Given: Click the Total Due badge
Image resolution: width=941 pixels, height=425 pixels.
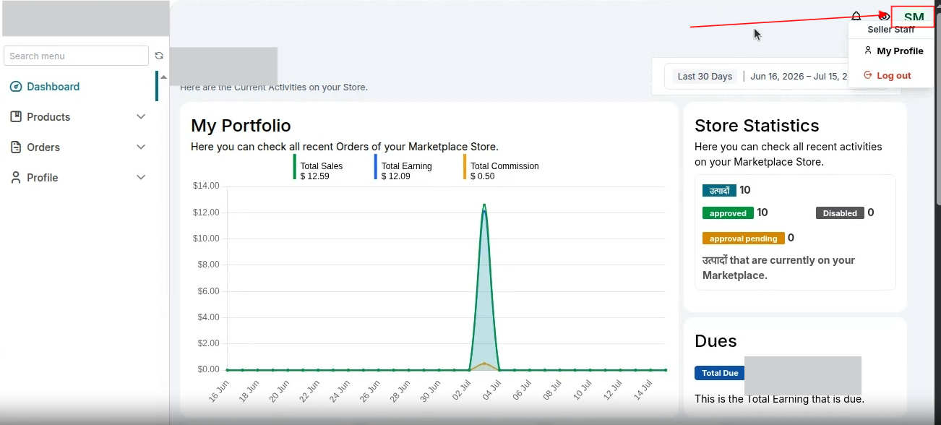Looking at the screenshot, I should pos(720,373).
